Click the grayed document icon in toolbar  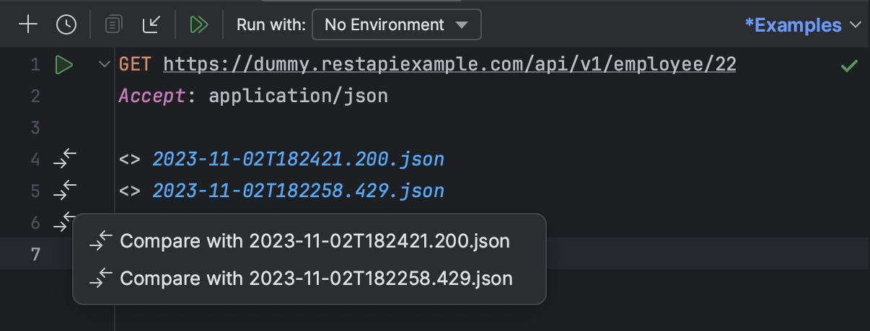(x=113, y=25)
